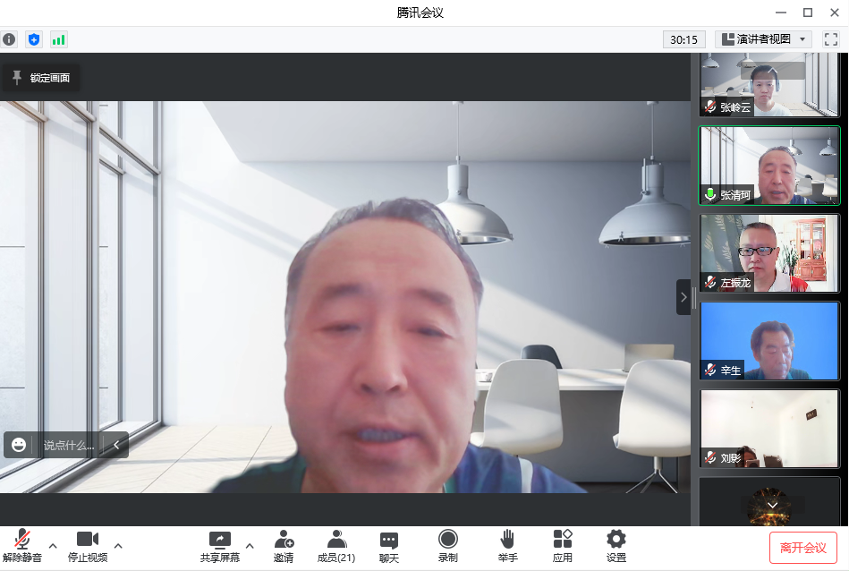
Task: Enter full screen mode icon
Action: point(830,39)
